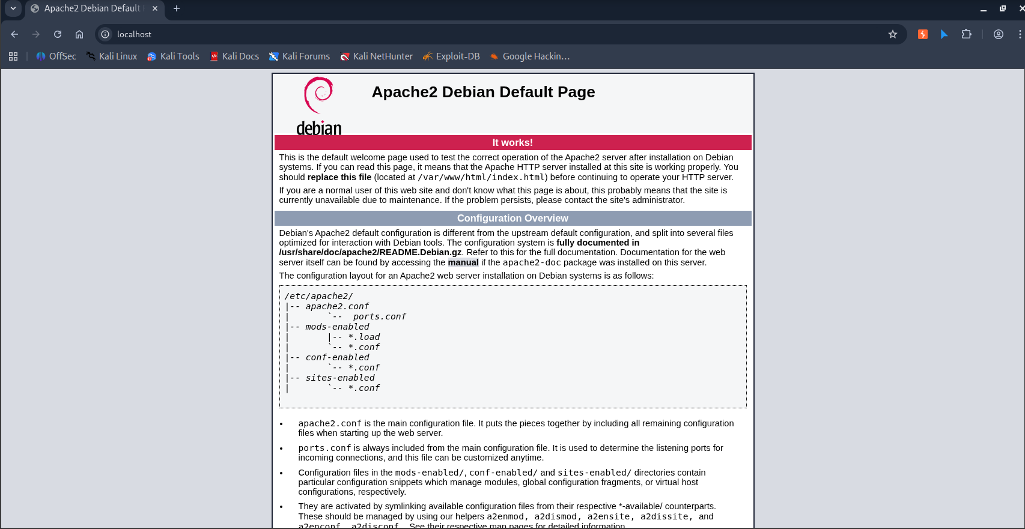
Task: Open the extensions puzzle-piece icon
Action: [966, 34]
